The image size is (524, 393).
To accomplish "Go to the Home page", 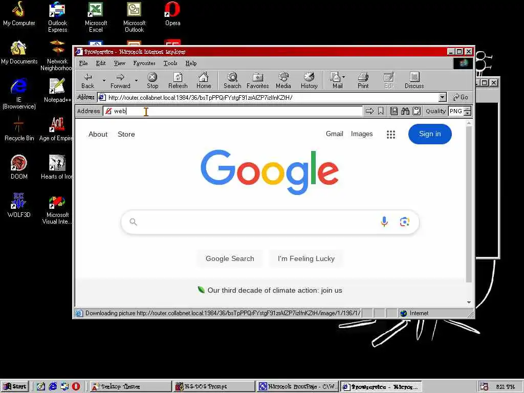I will 204,81.
